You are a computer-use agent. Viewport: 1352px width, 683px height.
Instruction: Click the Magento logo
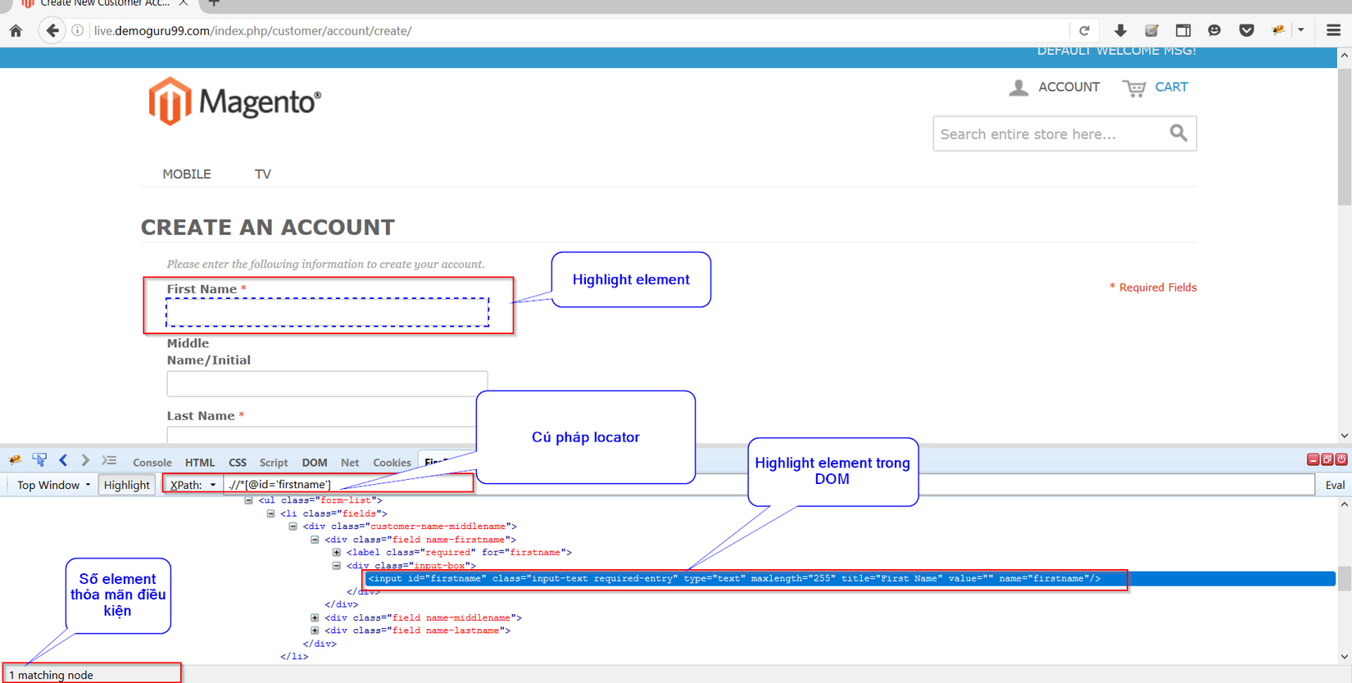pyautogui.click(x=234, y=102)
